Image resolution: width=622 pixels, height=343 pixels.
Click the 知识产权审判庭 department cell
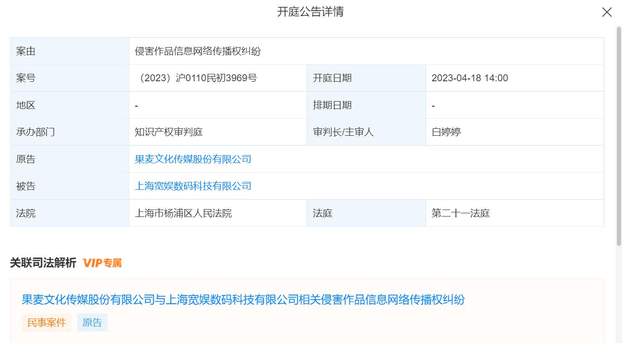218,132
